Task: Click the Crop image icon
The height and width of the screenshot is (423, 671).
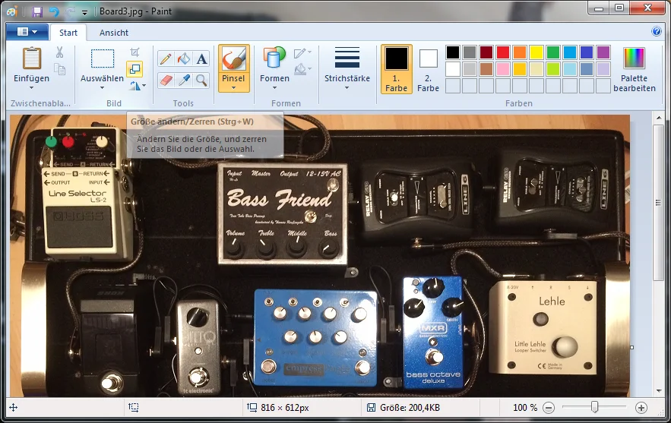Action: click(x=135, y=52)
